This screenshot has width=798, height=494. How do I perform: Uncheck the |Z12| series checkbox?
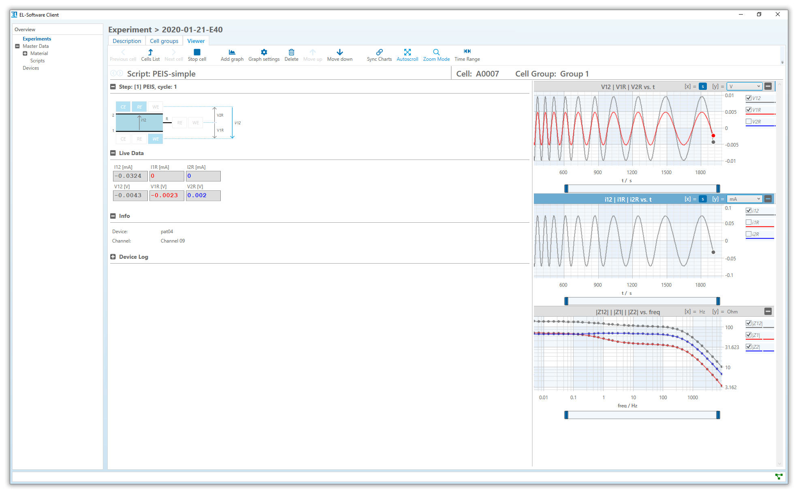coord(749,323)
